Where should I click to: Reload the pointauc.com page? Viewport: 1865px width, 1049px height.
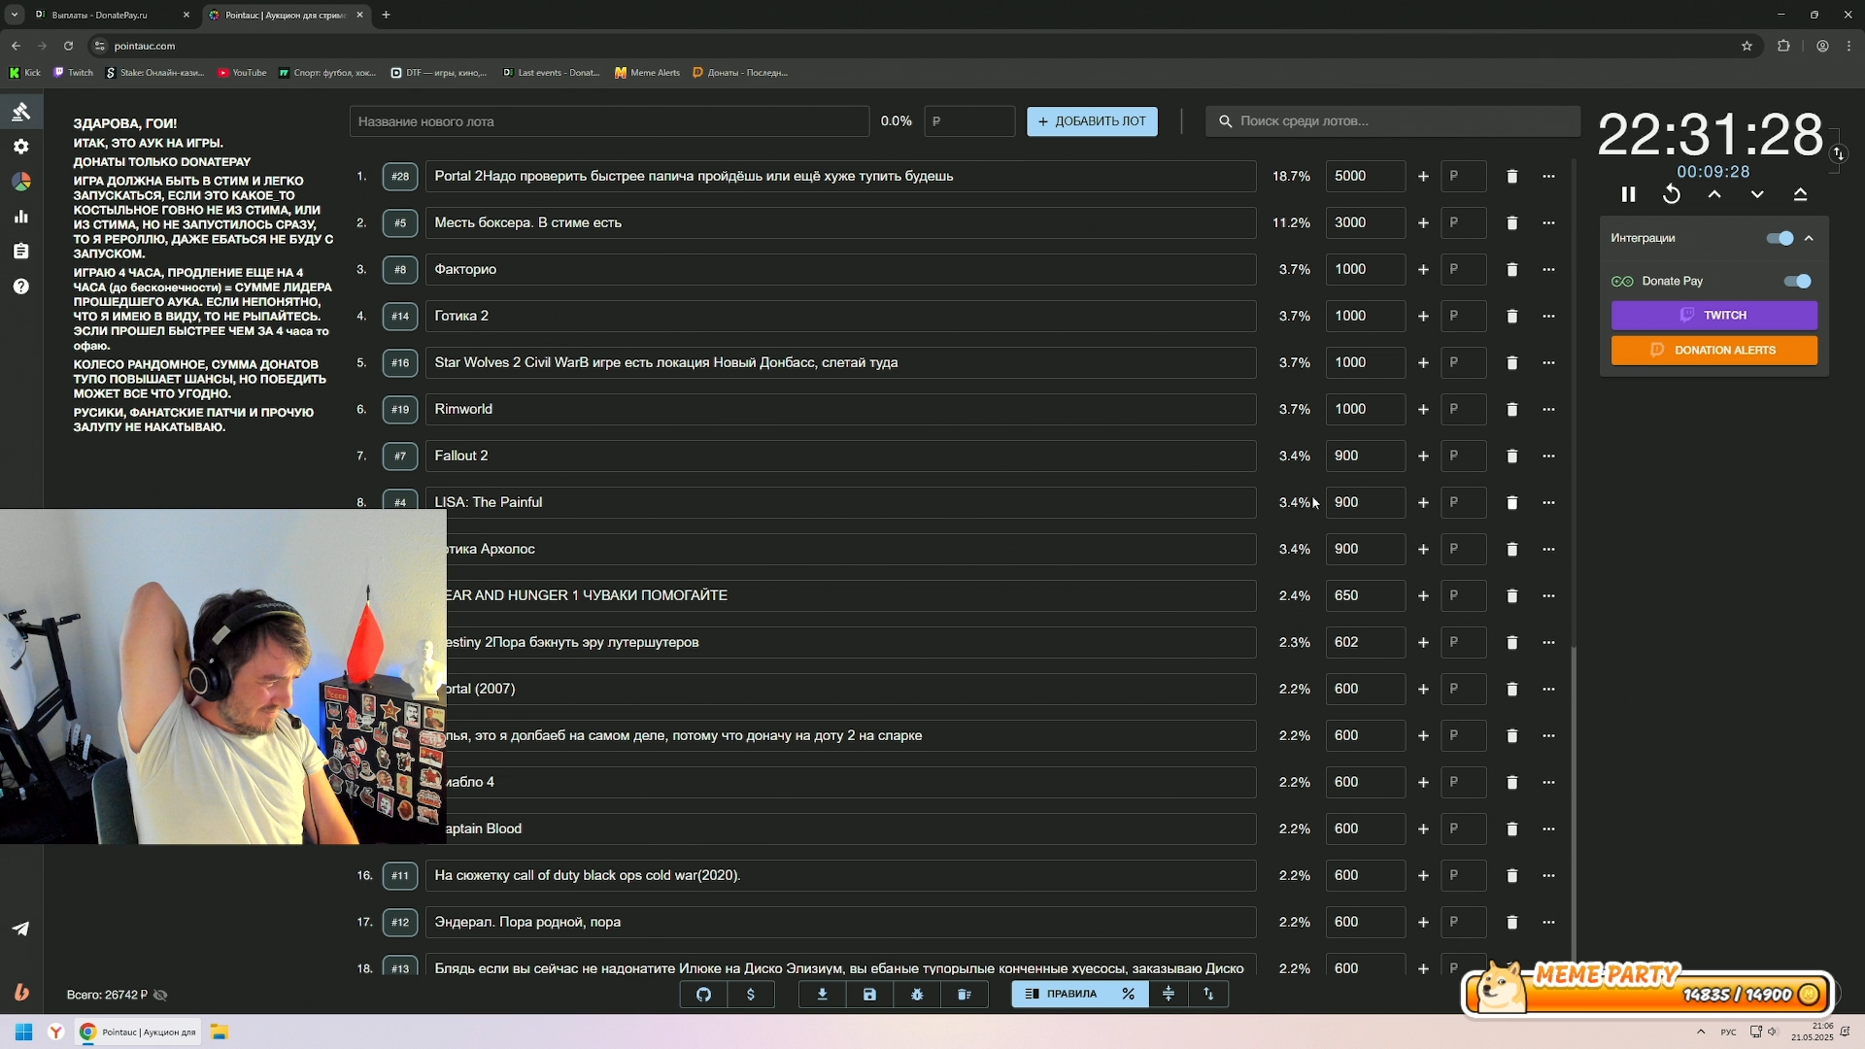pos(68,46)
